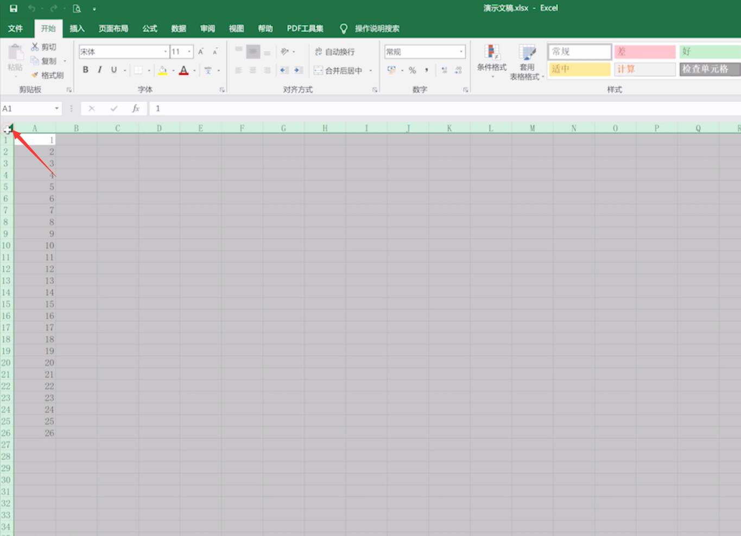Decrease decimal places
The image size is (741, 536).
click(459, 70)
